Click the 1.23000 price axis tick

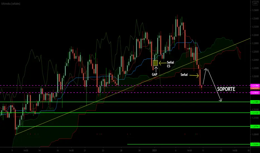[255, 35]
